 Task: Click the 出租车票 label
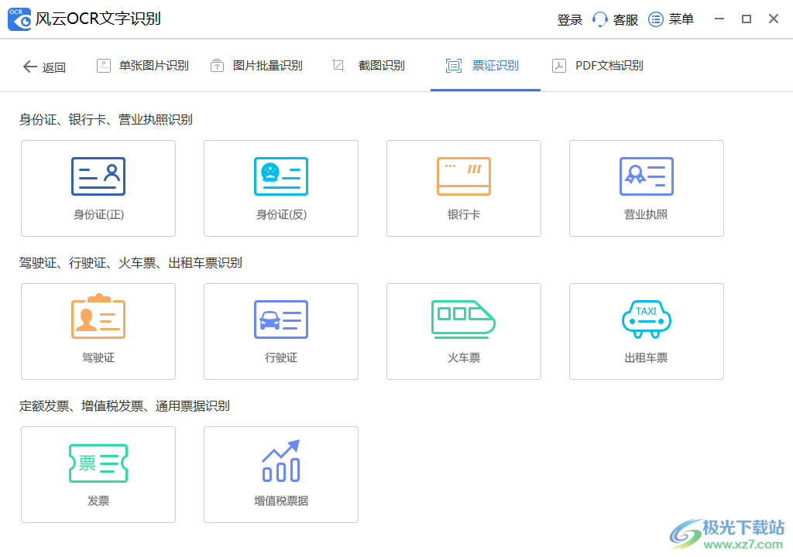coord(646,357)
